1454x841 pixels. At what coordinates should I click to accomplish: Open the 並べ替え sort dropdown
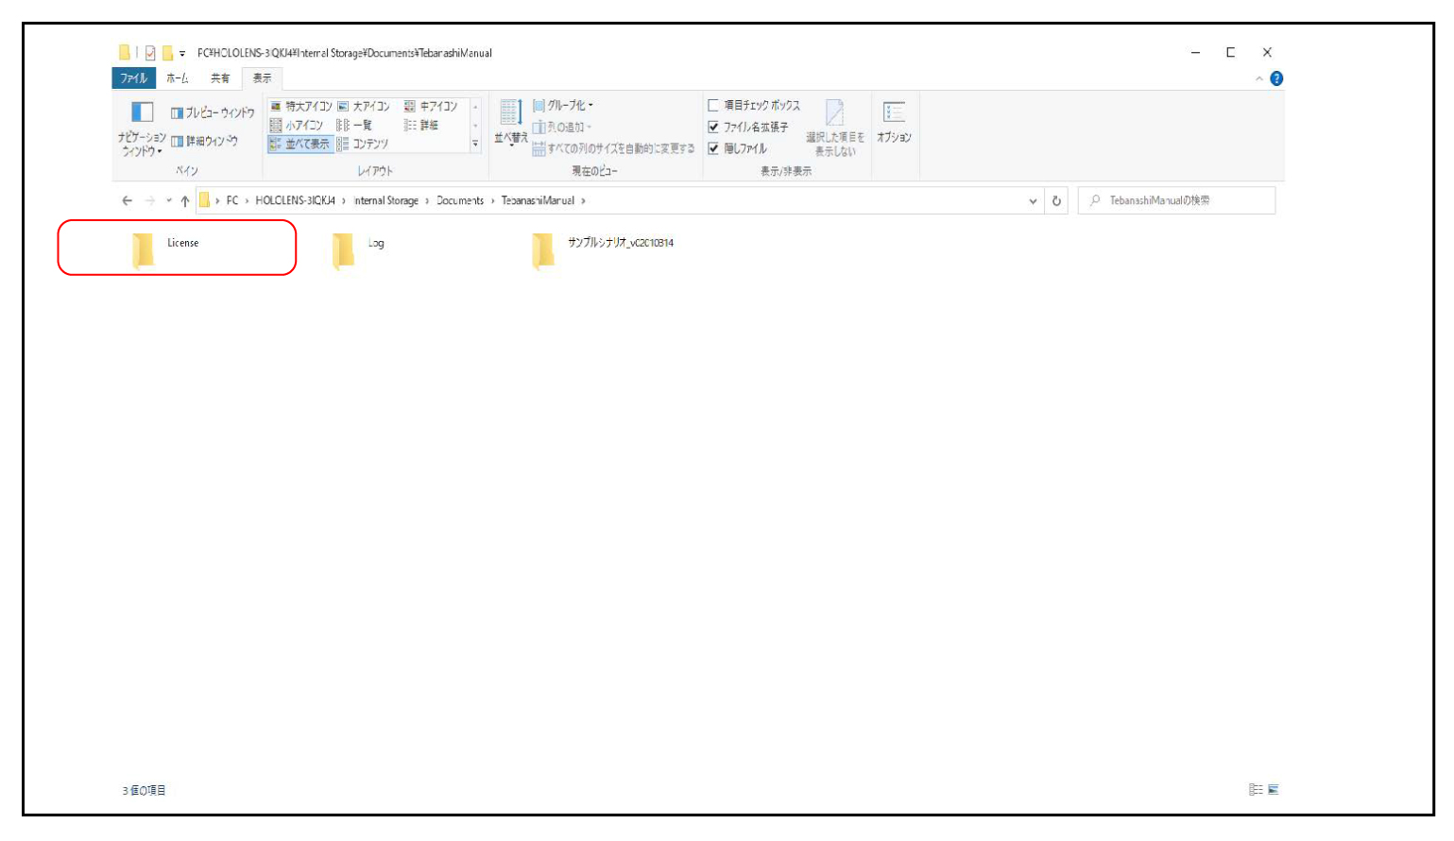510,123
